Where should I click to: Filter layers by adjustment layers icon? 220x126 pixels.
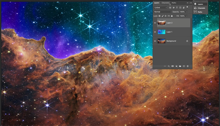(x=174, y=8)
